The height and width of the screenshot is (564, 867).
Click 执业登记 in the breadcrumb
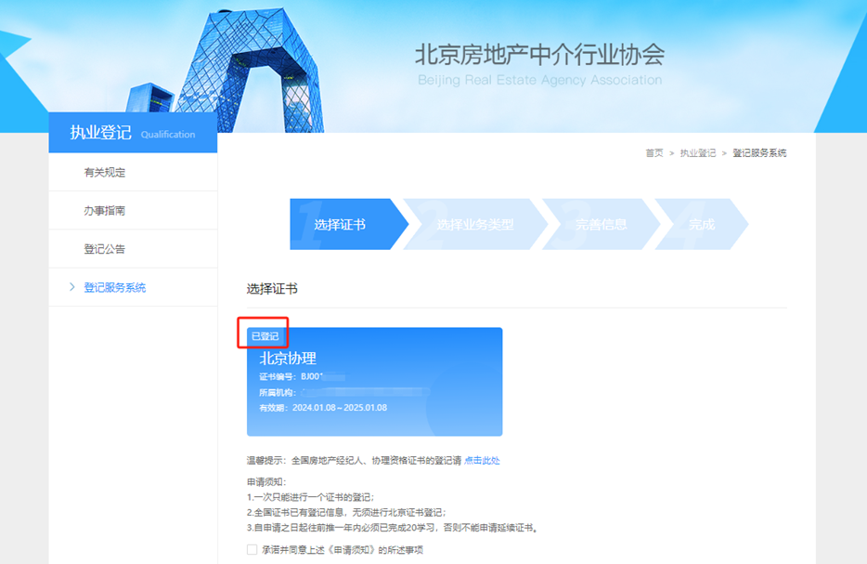point(698,152)
